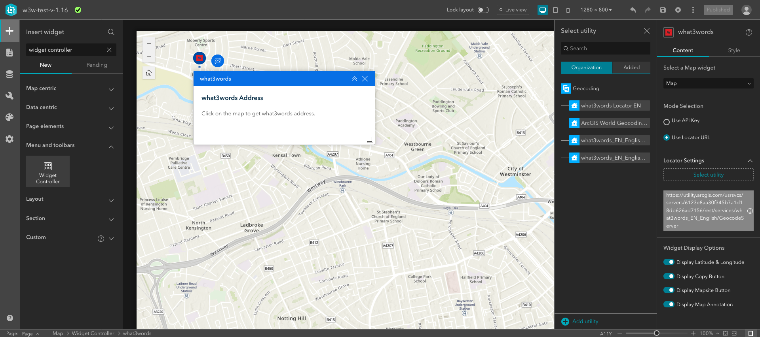Zoom out on the map
Image resolution: width=760 pixels, height=337 pixels.
coord(149,56)
